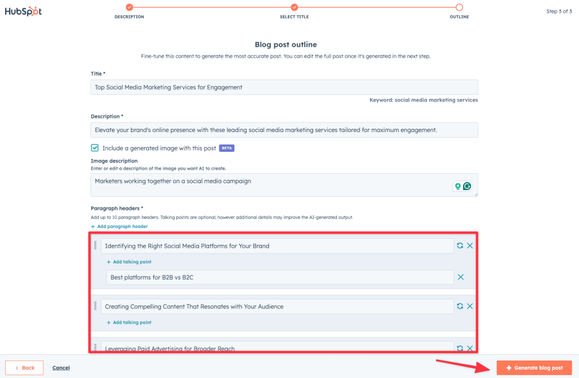This screenshot has height=378, width=579.
Task: Regenerate the 'Creating Compelling Content' header
Action: point(460,306)
